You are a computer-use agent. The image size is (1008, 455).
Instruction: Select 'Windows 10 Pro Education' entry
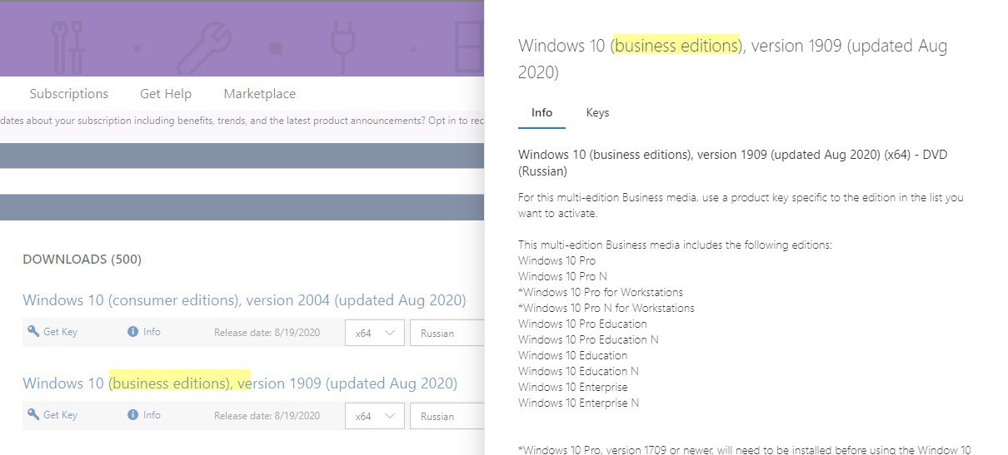tap(582, 324)
